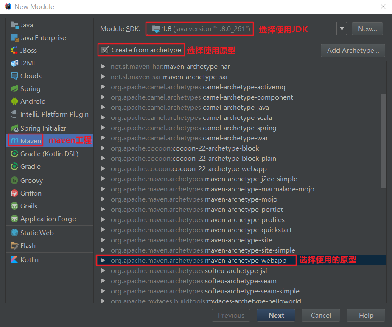The height and width of the screenshot is (327, 392).
Task: Select maven-archetype-sar row text
Action: click(x=170, y=77)
